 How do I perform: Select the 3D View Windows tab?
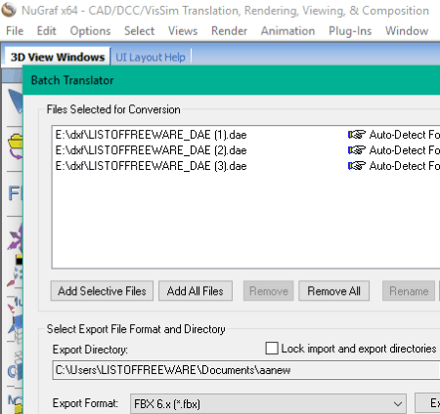pos(58,57)
